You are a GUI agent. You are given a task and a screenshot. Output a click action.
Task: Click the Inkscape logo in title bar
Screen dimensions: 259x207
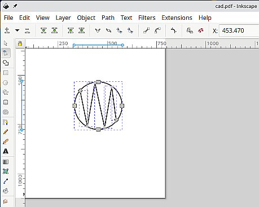[6, 6]
